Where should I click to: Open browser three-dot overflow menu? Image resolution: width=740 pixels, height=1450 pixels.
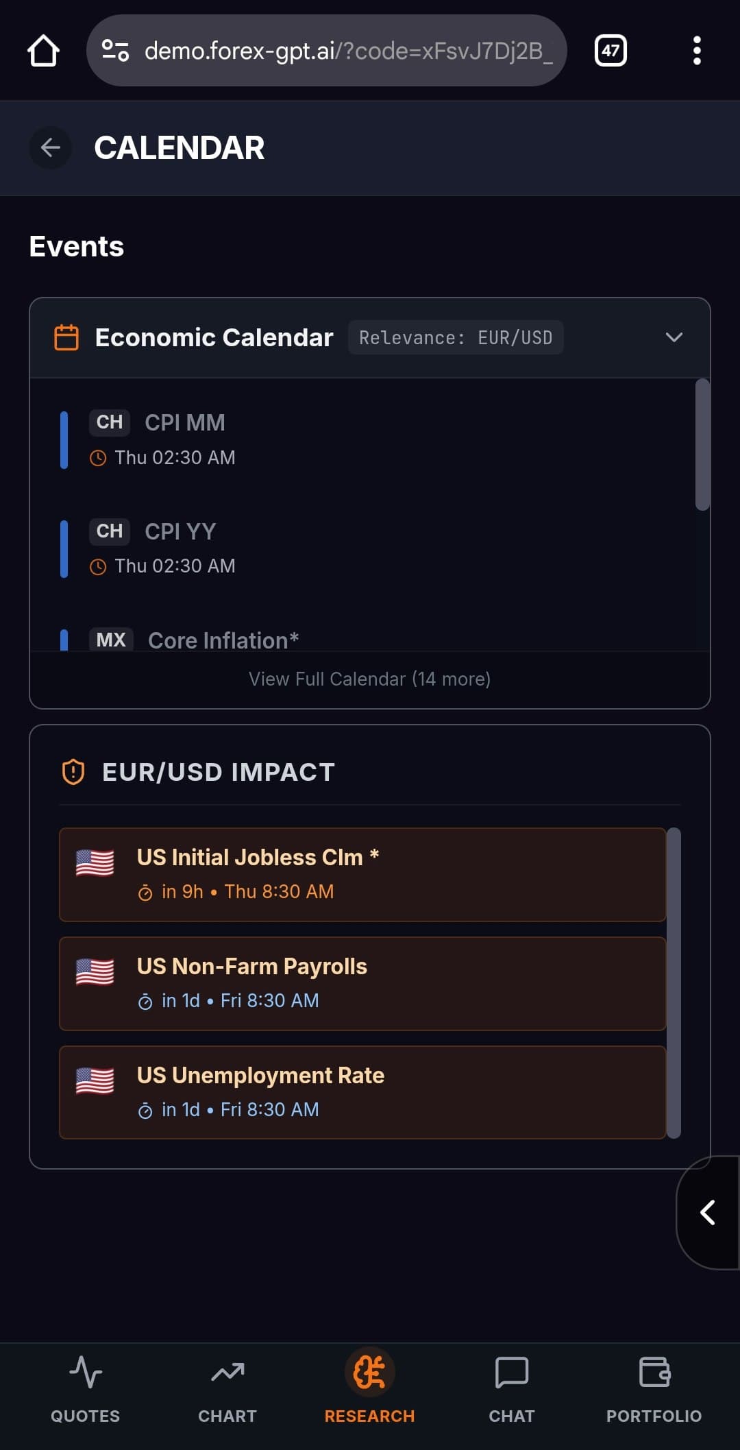[x=696, y=51]
